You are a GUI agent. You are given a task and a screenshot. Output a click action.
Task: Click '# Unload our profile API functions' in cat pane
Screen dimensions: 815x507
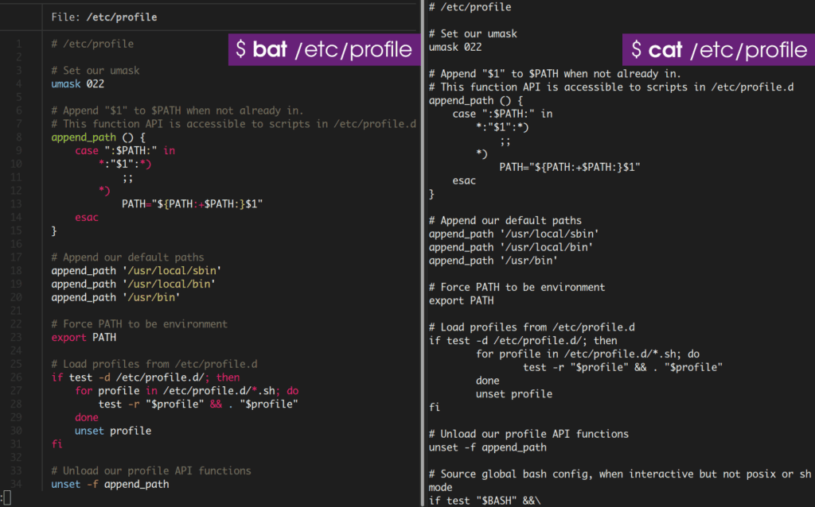pos(528,435)
